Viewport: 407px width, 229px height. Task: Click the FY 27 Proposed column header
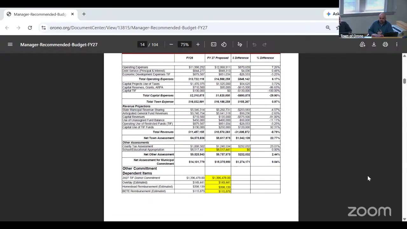(218, 58)
